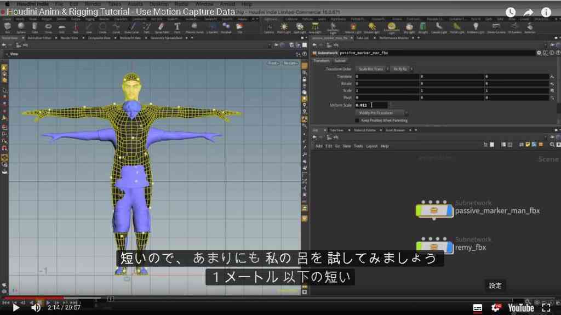The height and width of the screenshot is (315, 561).
Task: Open the Rx Ry Rz rotation order dropdown
Action: [402, 69]
